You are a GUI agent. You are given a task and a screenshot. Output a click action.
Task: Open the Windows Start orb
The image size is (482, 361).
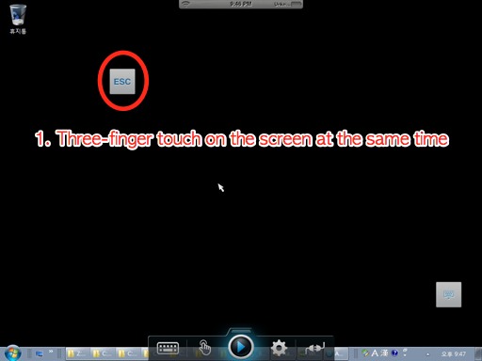pos(12,353)
